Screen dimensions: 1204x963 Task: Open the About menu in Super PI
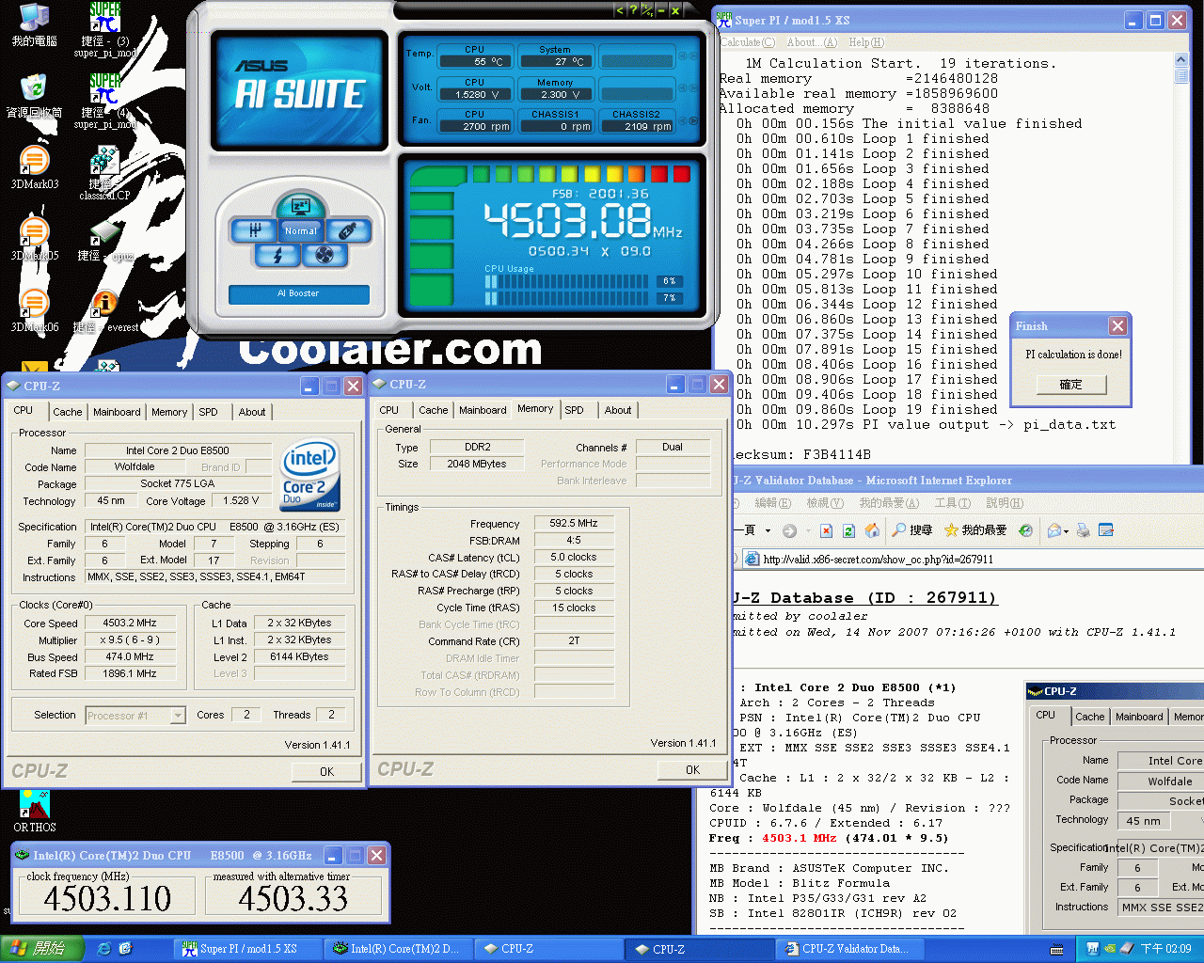(x=812, y=42)
